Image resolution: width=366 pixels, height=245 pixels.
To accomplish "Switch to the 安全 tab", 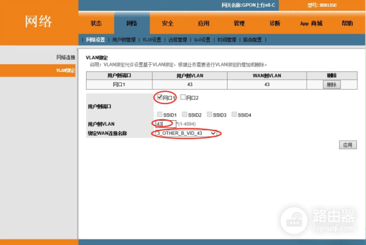I will [x=167, y=23].
